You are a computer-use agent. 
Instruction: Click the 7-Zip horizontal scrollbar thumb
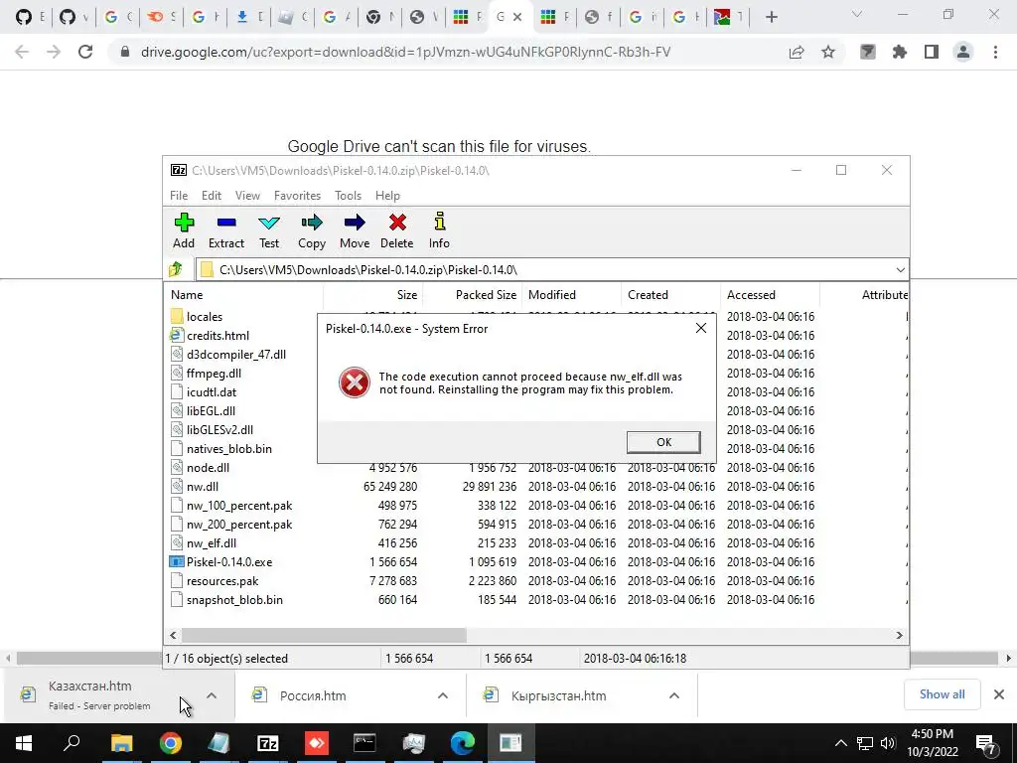tap(324, 635)
